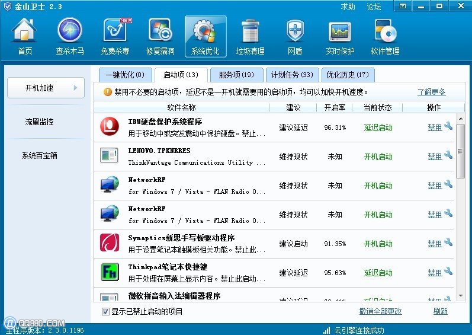Switch to 服务项 (19) tab

coord(237,75)
